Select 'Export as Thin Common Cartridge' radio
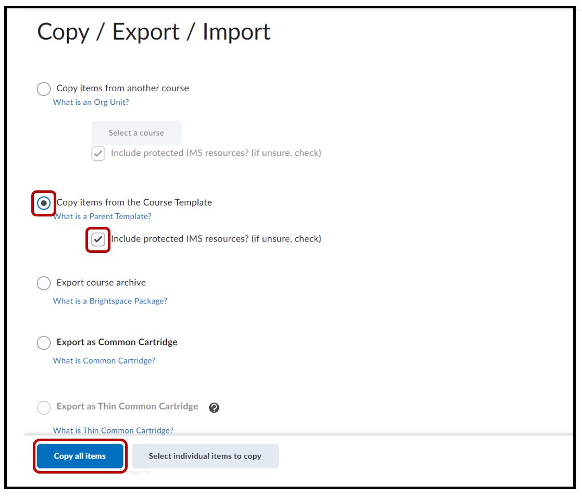This screenshot has height=496, width=582. (44, 407)
